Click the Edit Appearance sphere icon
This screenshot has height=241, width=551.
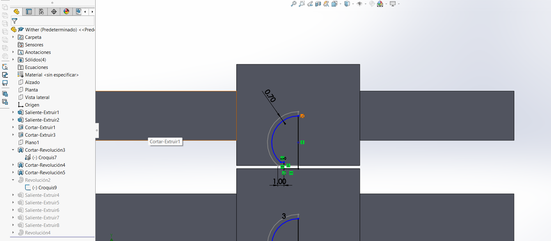(372, 4)
